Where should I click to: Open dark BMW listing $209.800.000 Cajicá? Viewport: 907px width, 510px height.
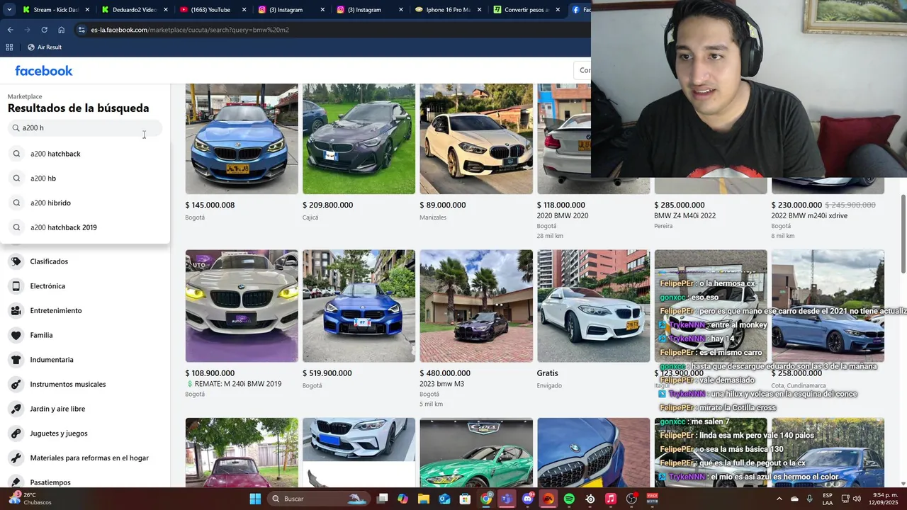[359, 139]
